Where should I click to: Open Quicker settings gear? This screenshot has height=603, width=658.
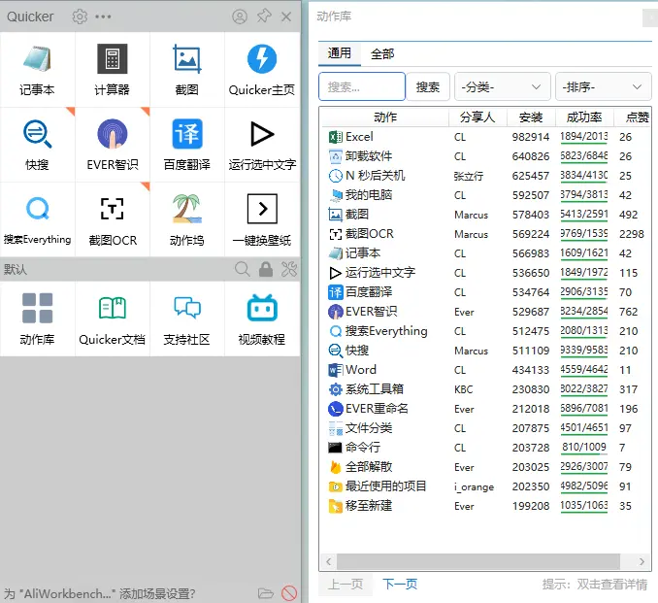click(x=80, y=17)
